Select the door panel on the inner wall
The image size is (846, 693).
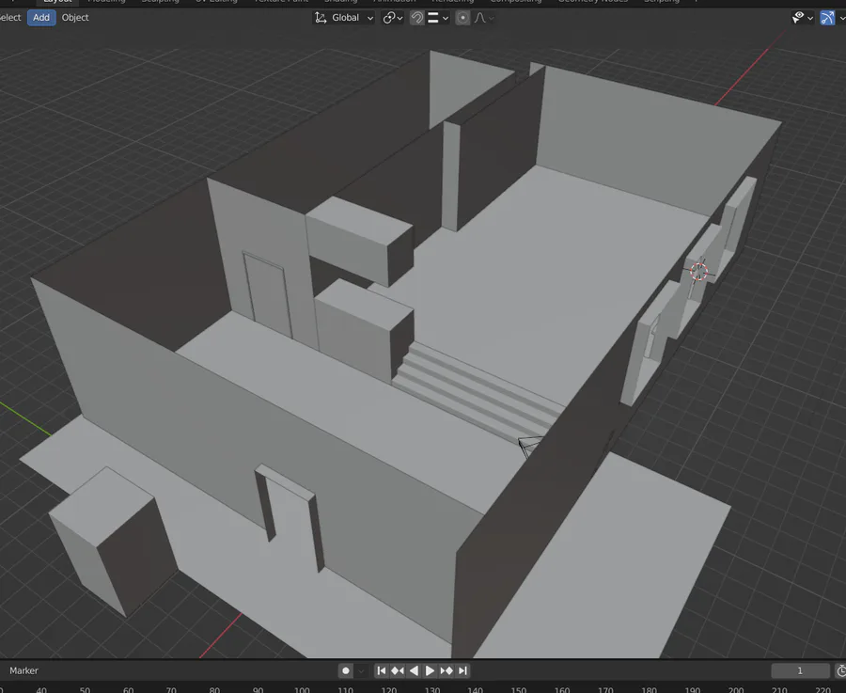267,294
